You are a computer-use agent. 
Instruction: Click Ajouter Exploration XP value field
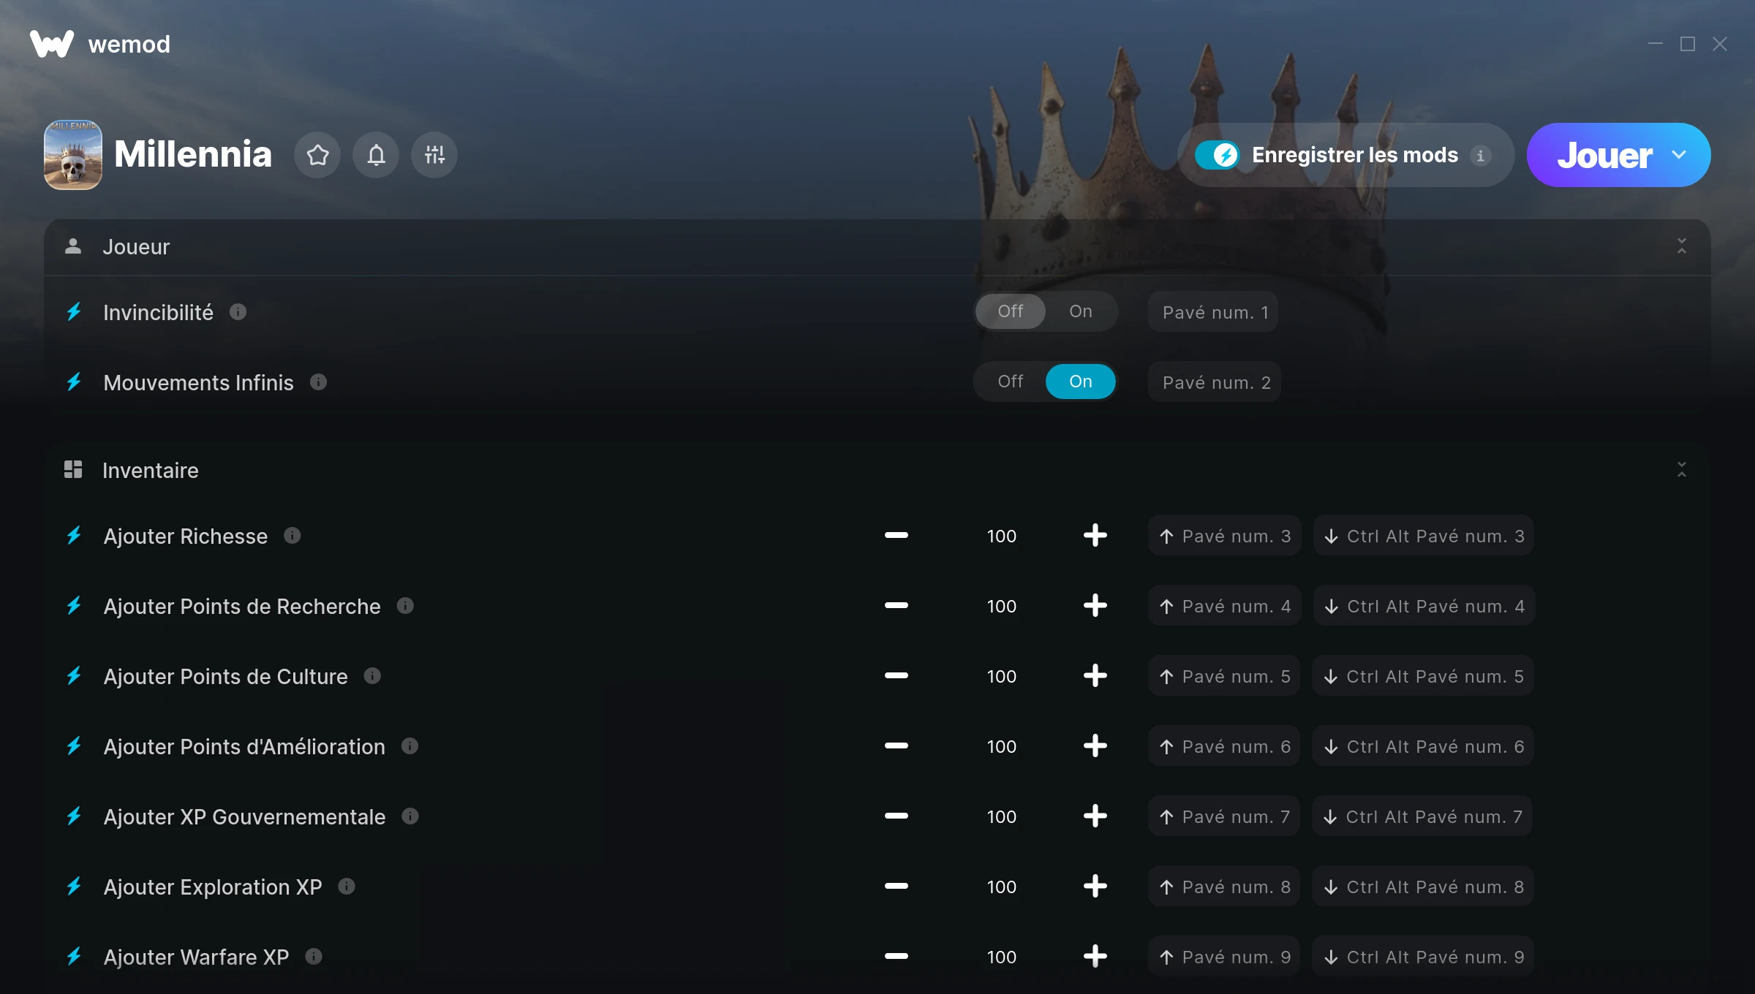(x=1001, y=887)
